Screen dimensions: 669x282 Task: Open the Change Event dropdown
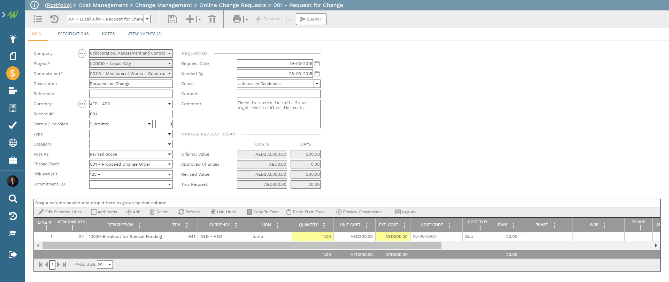[169, 164]
